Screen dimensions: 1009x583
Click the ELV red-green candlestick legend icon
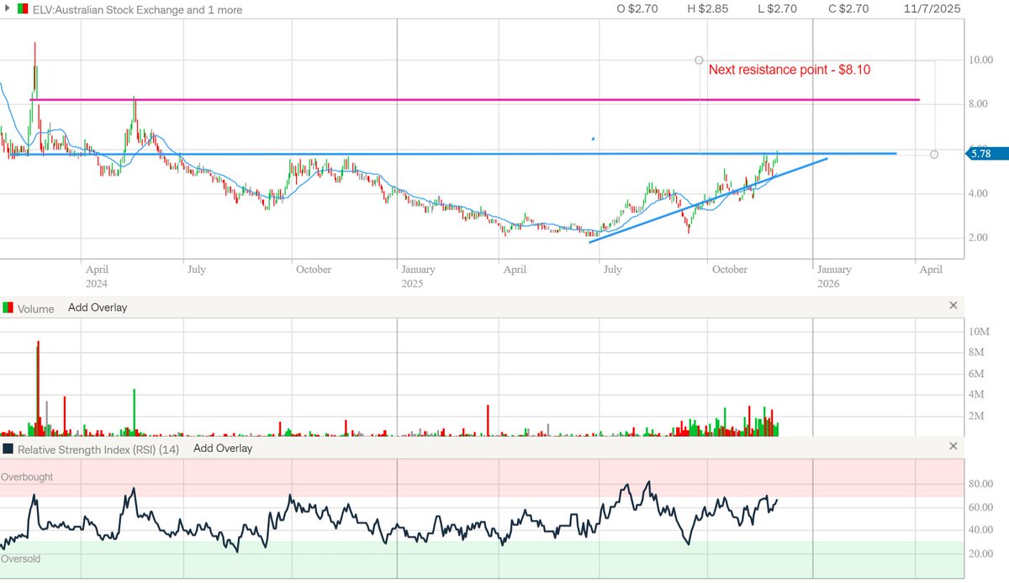click(23, 9)
